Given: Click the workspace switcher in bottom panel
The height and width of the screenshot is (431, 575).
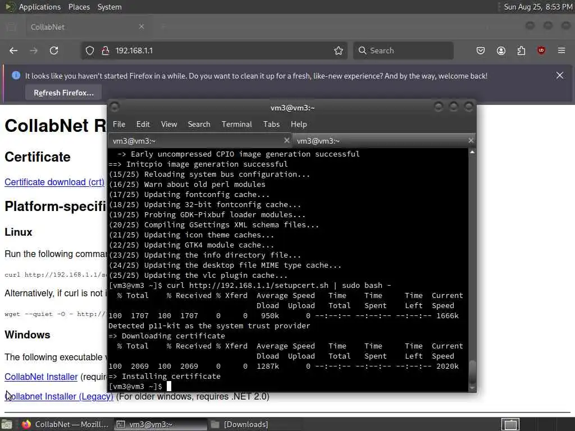Looking at the screenshot, I should pos(510,424).
